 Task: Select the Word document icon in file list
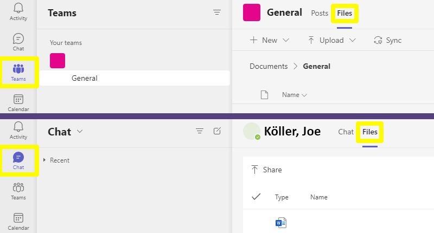281,223
